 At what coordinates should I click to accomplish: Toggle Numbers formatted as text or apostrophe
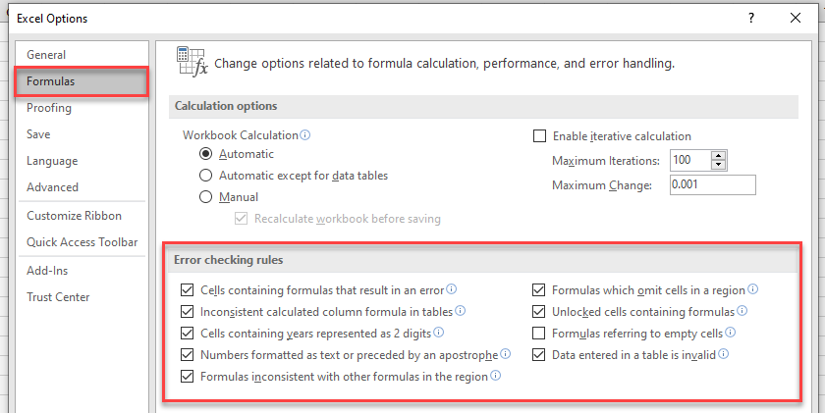[188, 355]
